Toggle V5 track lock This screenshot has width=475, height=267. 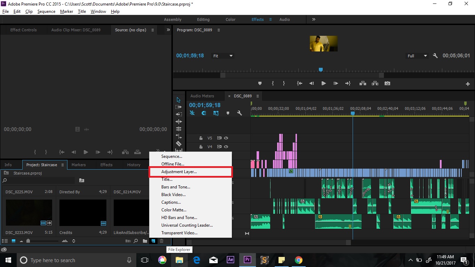(201, 138)
